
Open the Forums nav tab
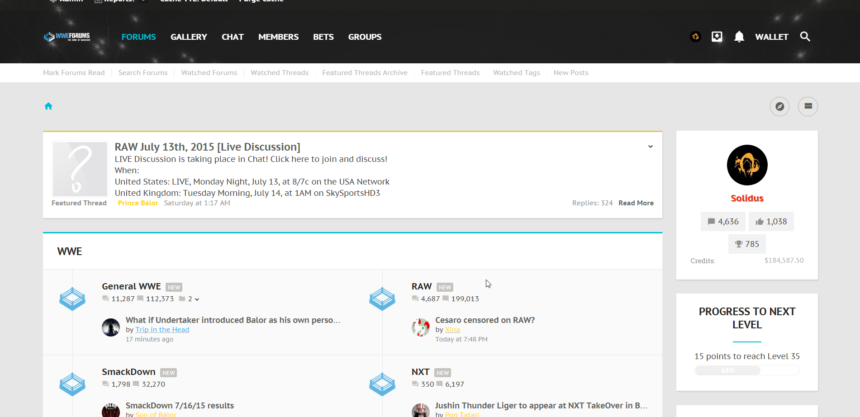coord(138,37)
